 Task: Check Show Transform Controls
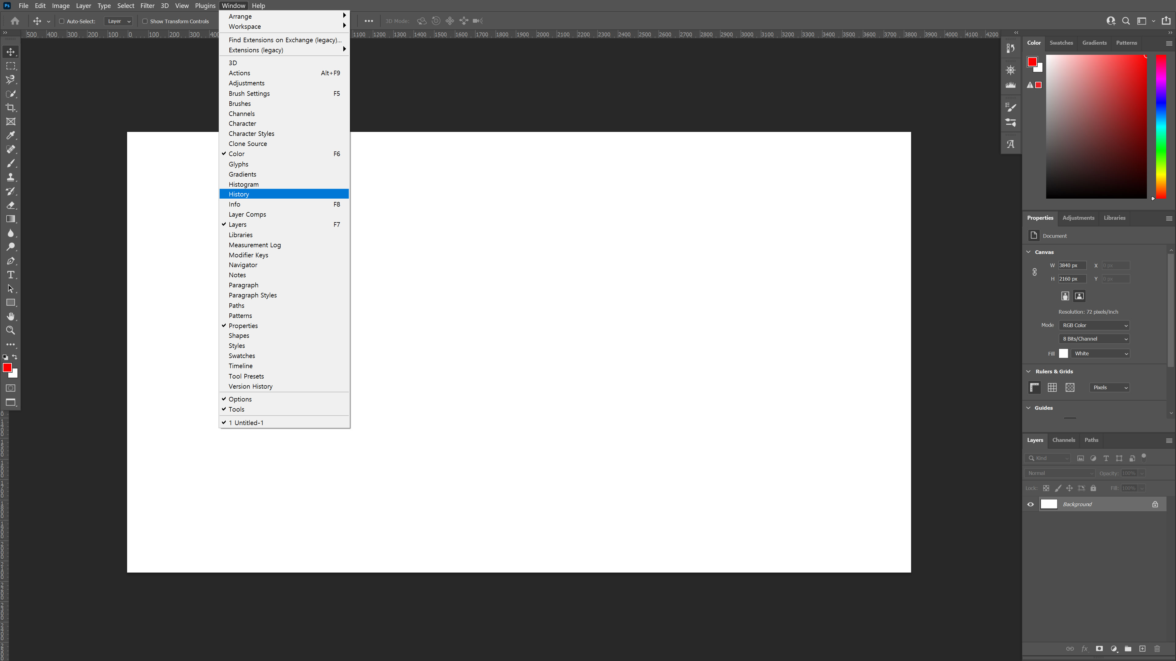[145, 21]
